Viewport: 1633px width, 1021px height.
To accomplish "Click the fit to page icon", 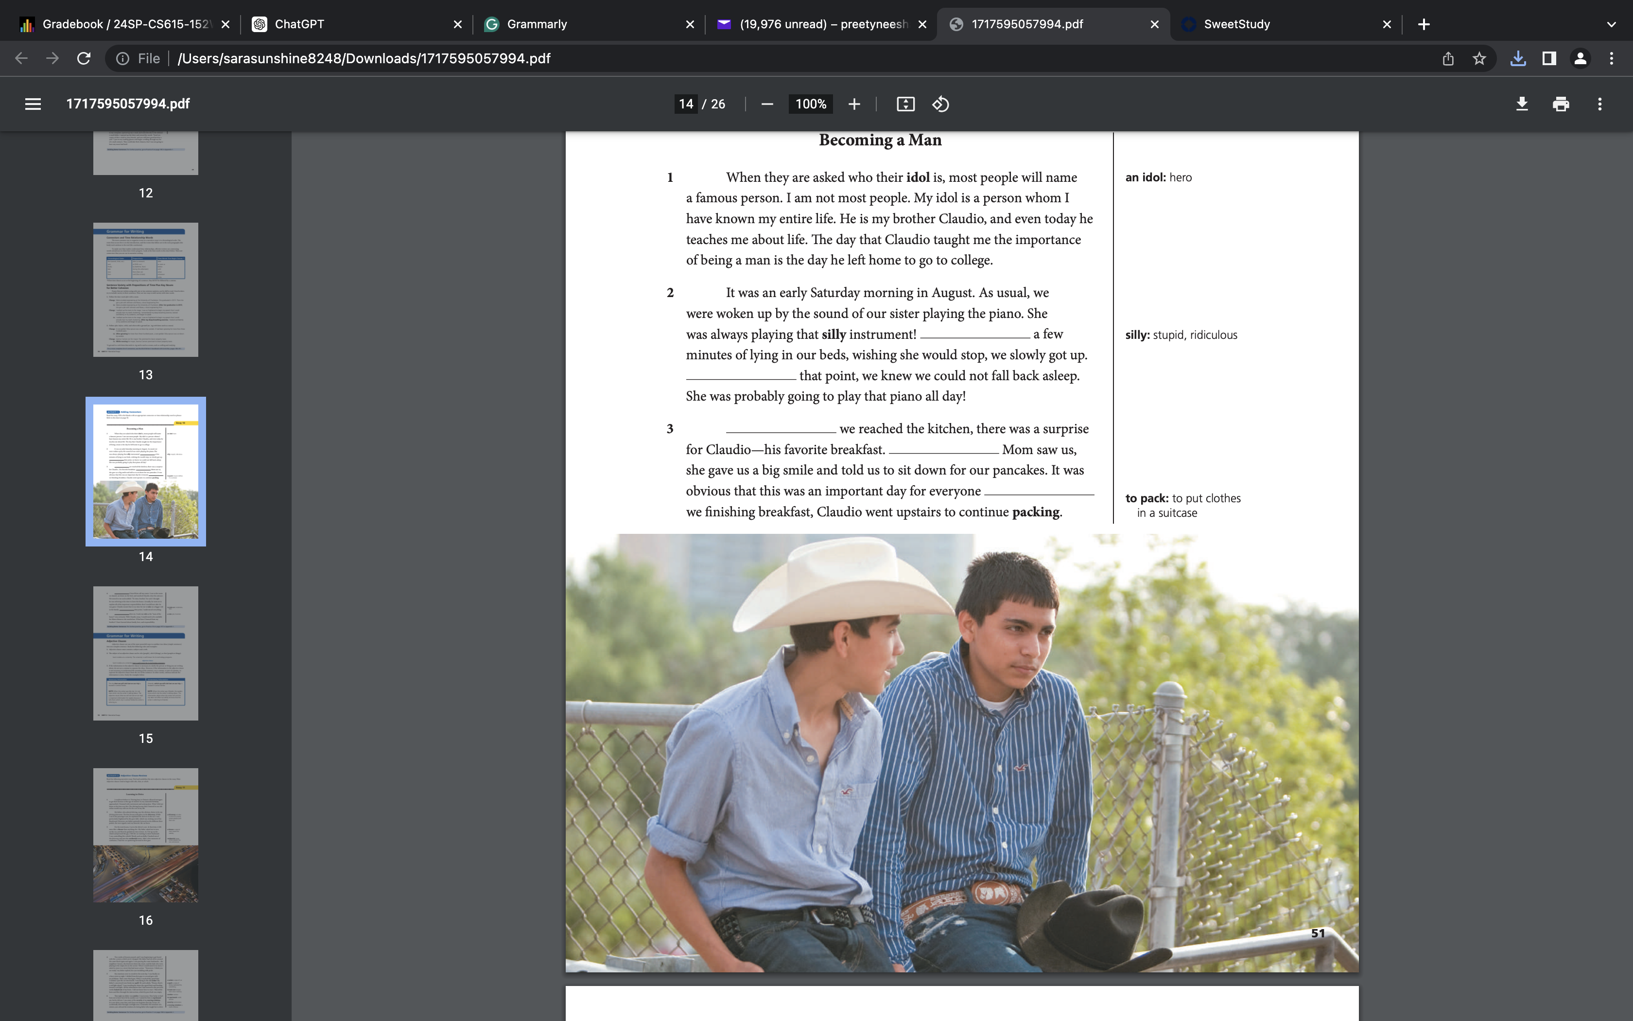I will tap(905, 104).
